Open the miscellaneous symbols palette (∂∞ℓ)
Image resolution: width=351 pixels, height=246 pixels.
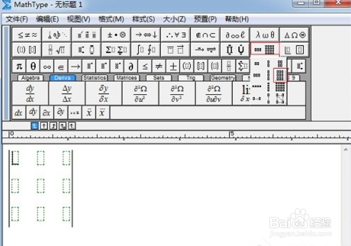coord(235,35)
